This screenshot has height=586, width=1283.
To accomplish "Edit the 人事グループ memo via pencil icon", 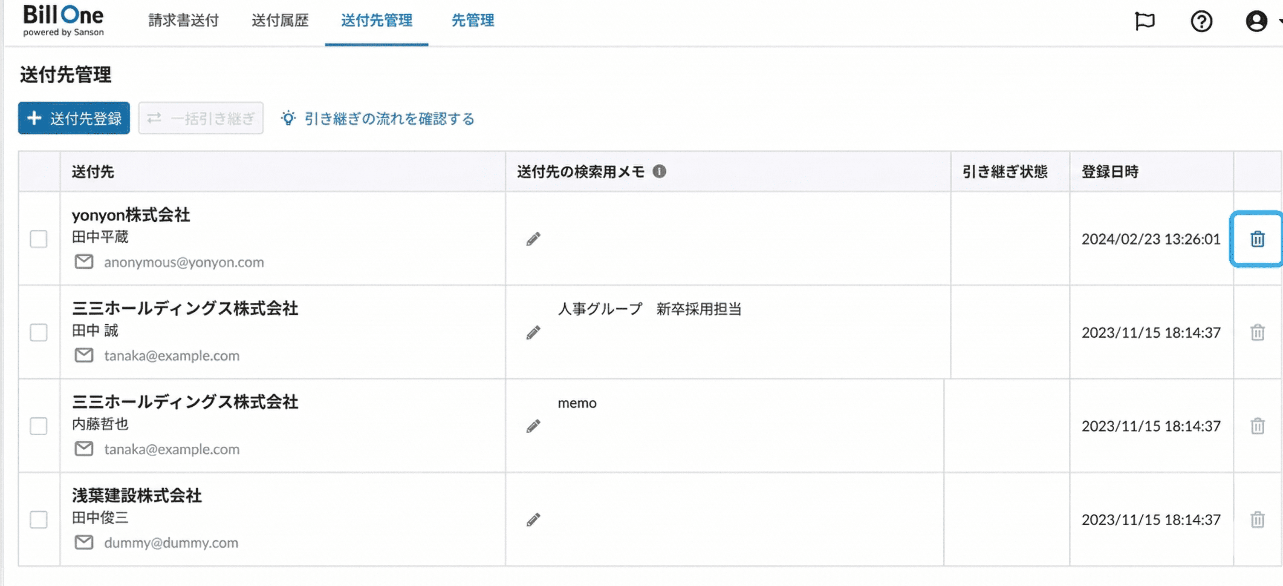I will (x=533, y=333).
